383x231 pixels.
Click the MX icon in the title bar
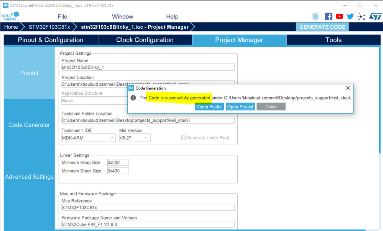[x=6, y=5]
